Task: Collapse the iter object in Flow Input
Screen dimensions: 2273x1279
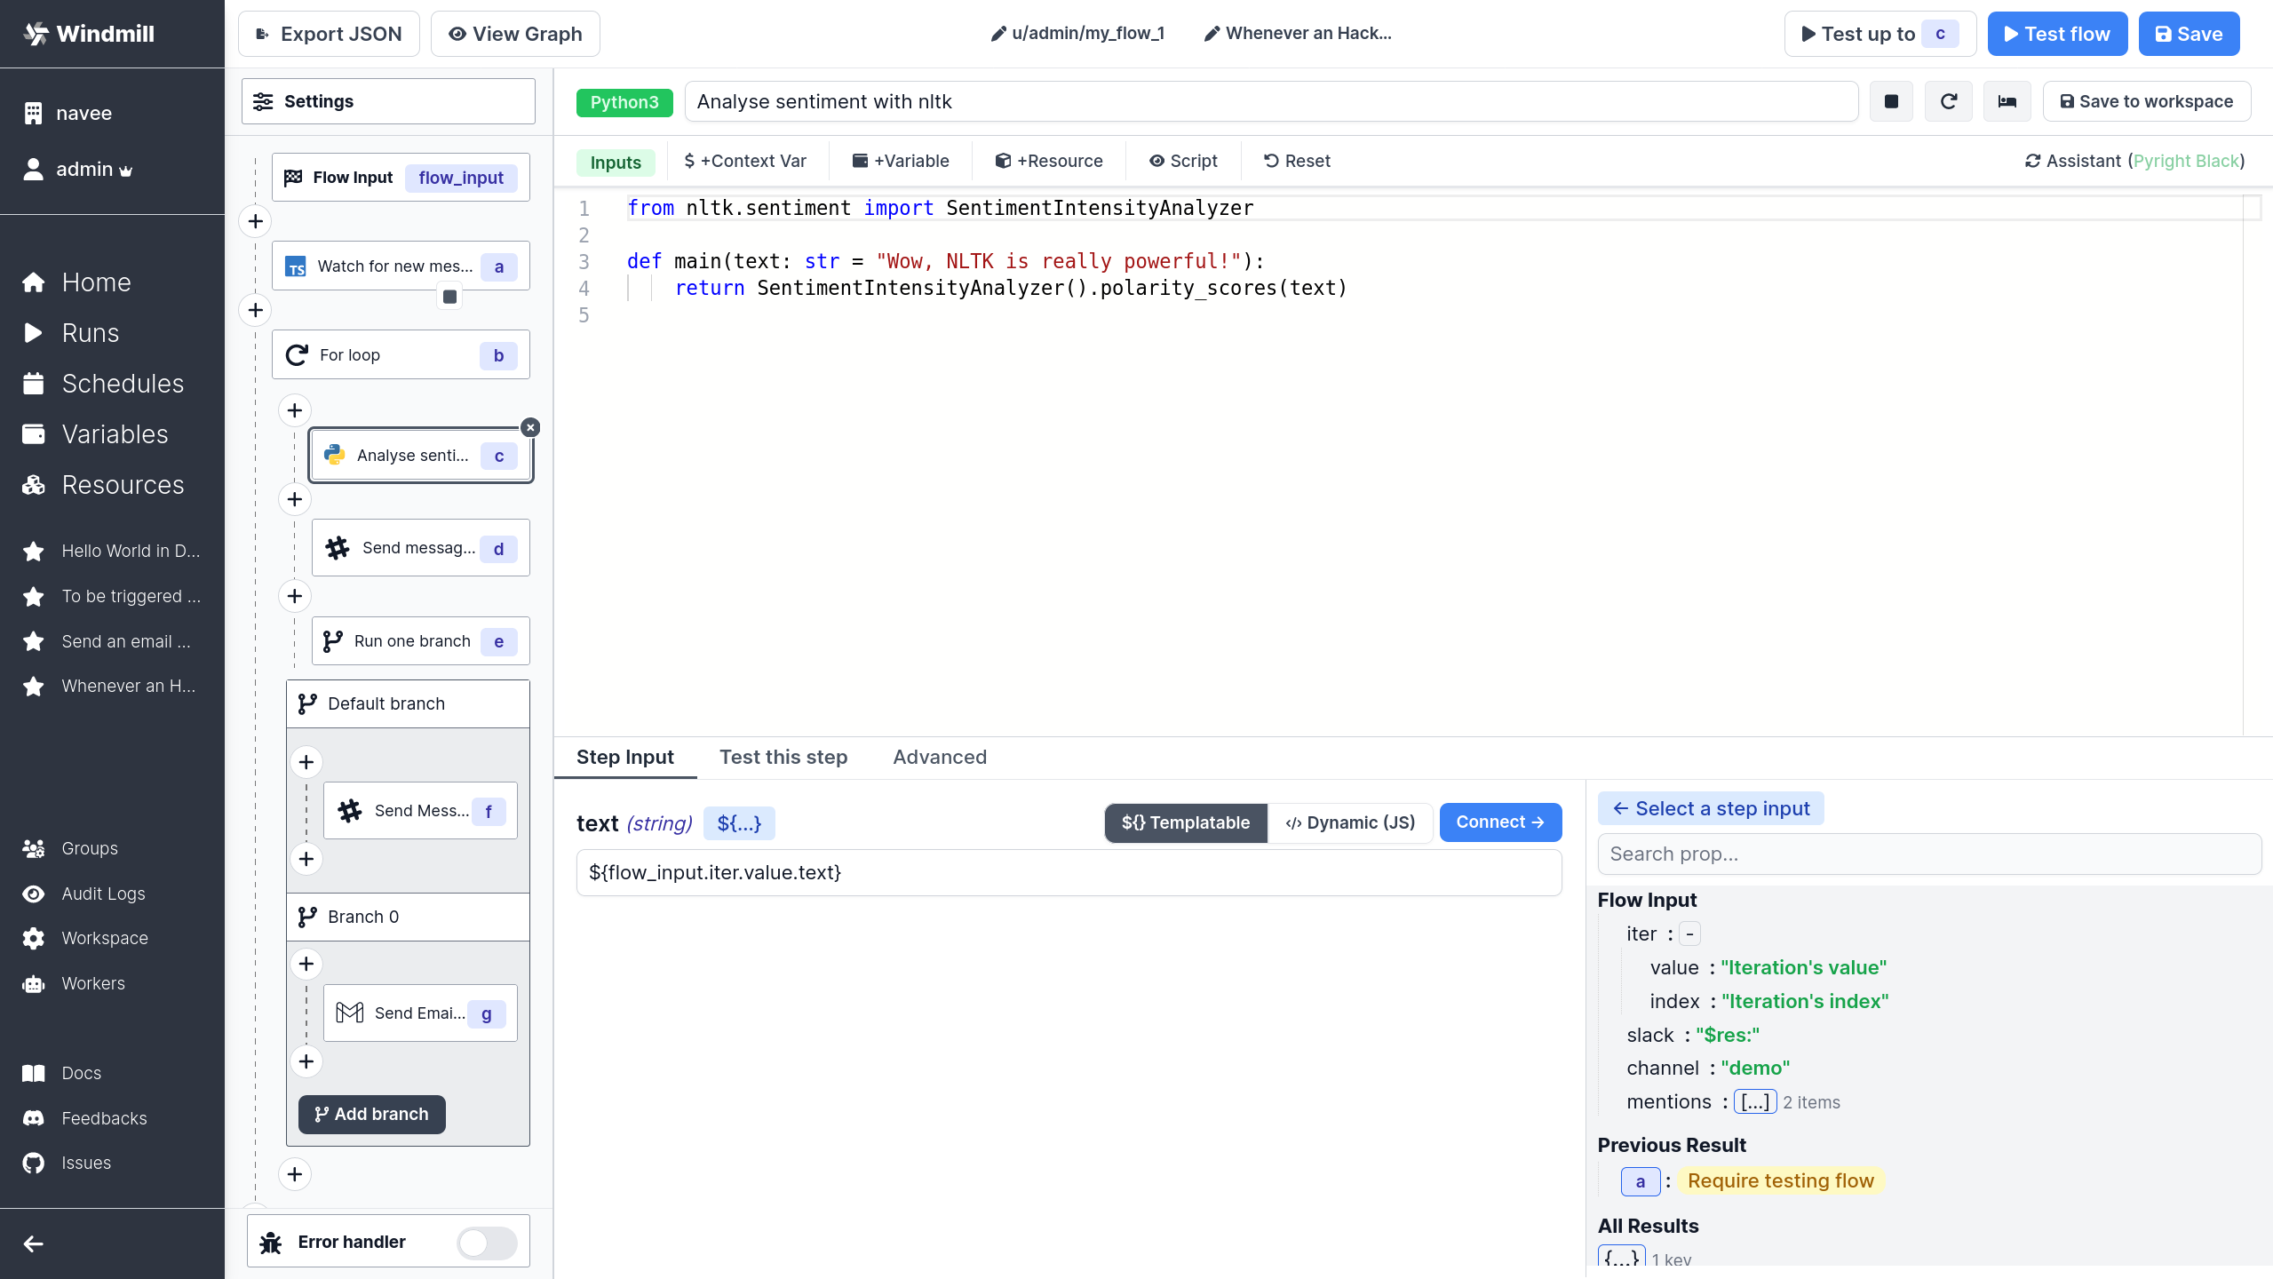Action: coord(1689,933)
